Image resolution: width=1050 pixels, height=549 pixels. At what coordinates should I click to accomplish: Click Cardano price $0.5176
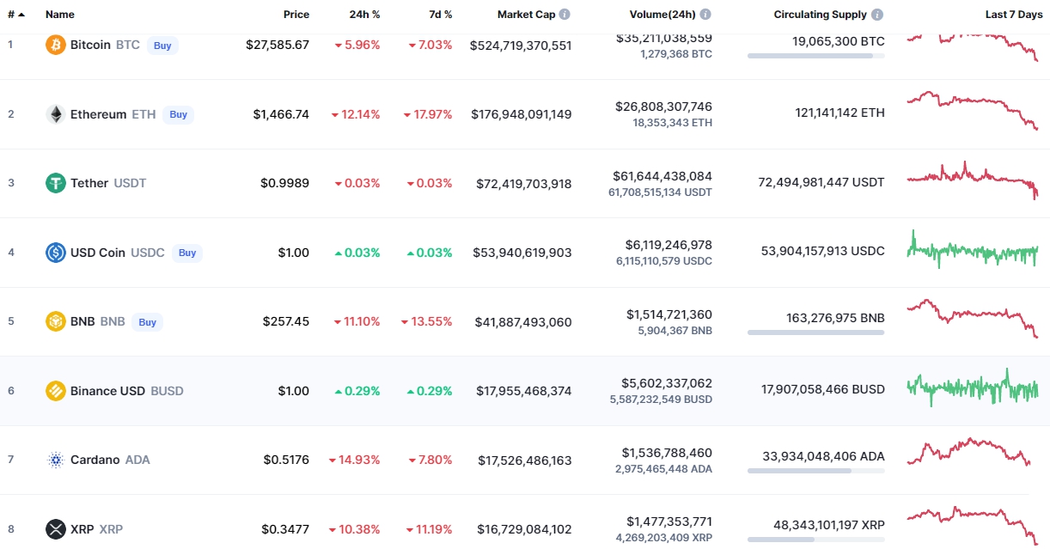(286, 460)
